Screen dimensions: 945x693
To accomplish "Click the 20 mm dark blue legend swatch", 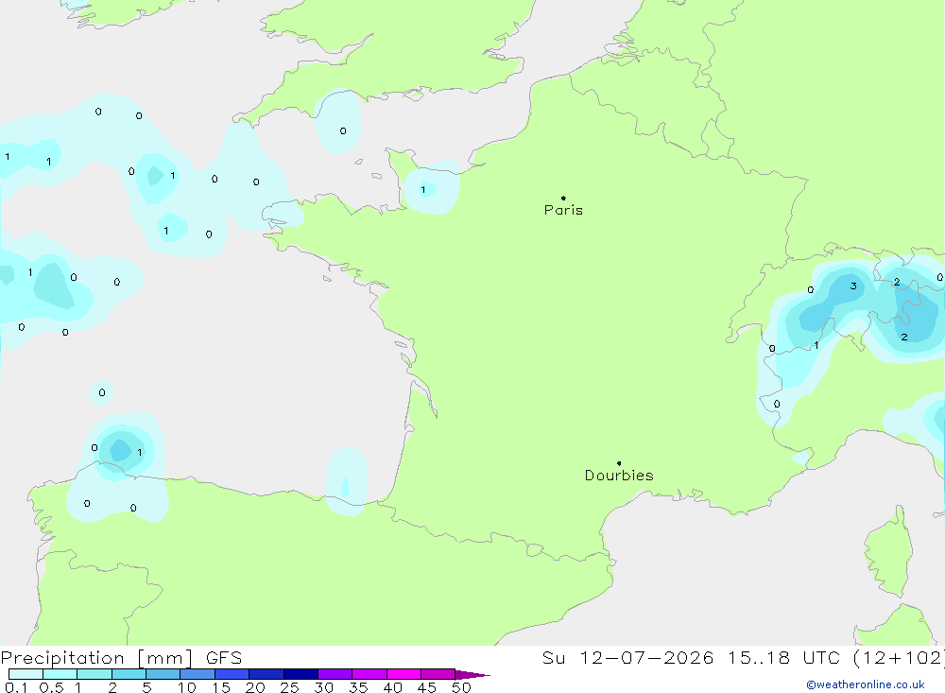I will pyautogui.click(x=266, y=674).
